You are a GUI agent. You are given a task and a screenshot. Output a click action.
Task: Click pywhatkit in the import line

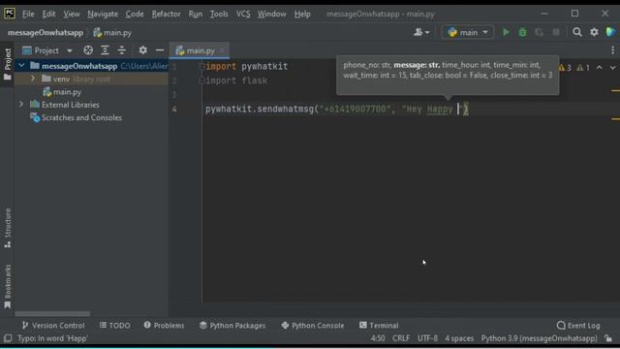pos(264,67)
